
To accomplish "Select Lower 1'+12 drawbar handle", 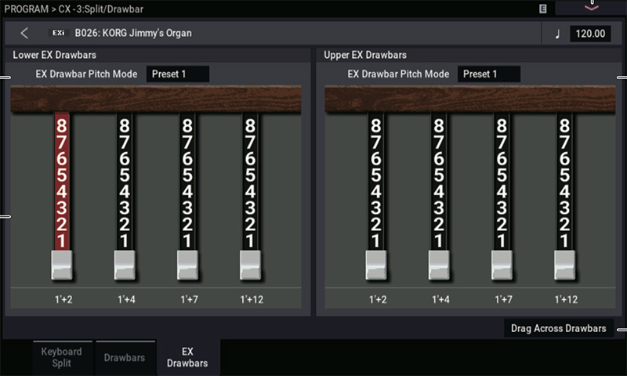I will [x=250, y=265].
